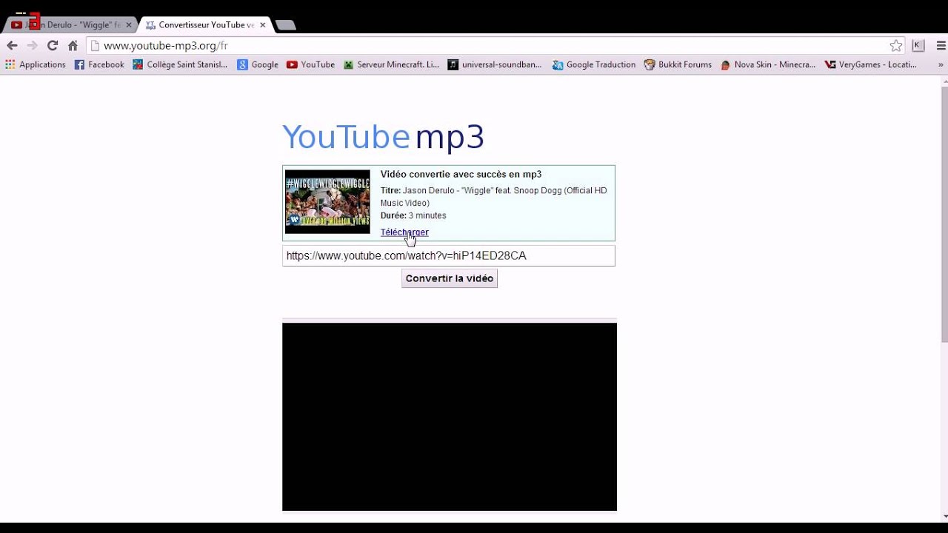
Task: Click the video title text starting "Titre: Jason Derulo"
Action: 494,196
